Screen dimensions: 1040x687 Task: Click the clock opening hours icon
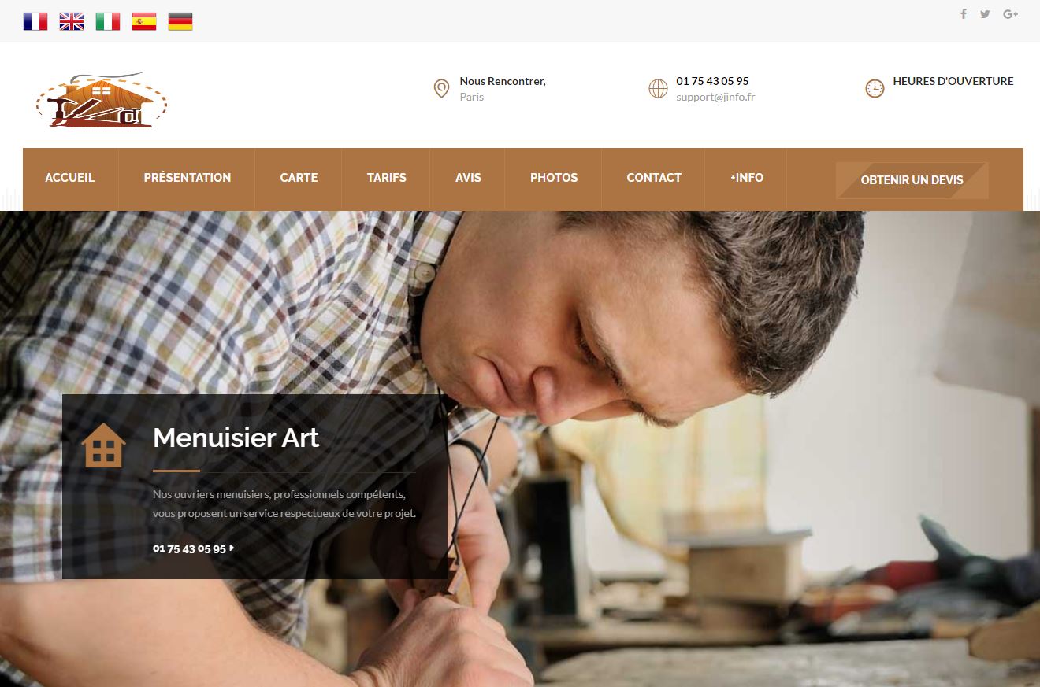pyautogui.click(x=875, y=88)
